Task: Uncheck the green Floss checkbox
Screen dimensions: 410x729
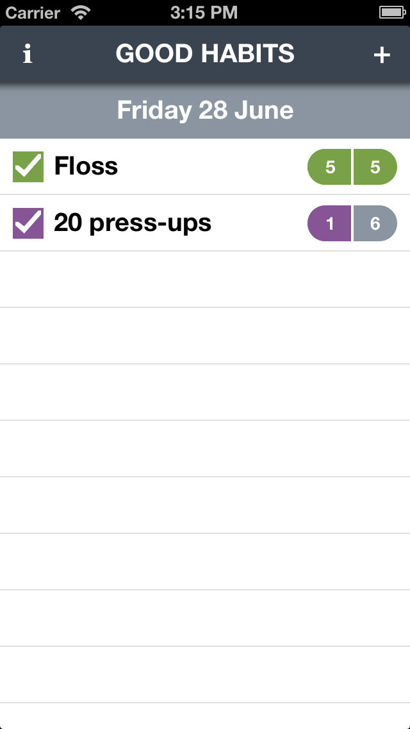Action: [x=28, y=167]
